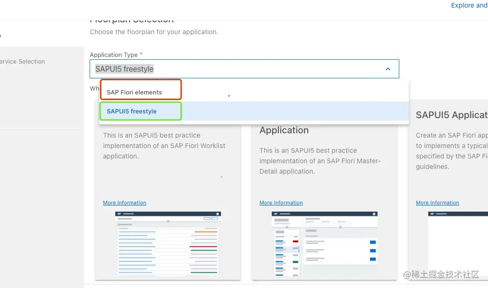Open More Information link under Master-Detail description

click(x=281, y=203)
